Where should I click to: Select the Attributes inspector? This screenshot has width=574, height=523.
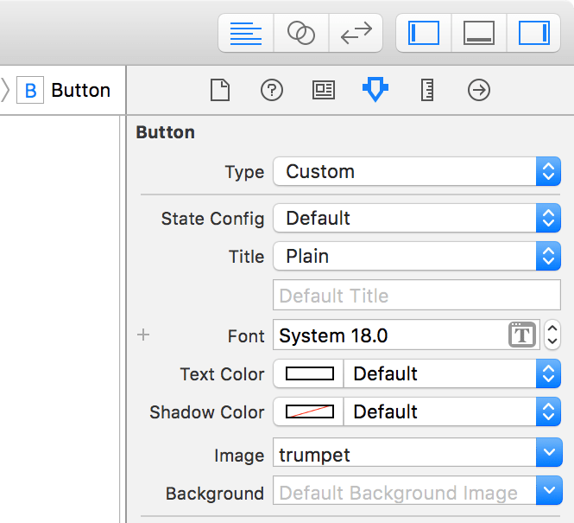pos(375,90)
